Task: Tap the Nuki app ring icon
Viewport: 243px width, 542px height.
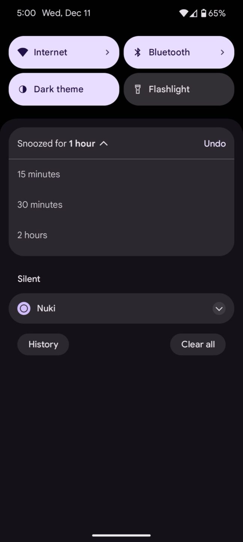Action: point(24,309)
